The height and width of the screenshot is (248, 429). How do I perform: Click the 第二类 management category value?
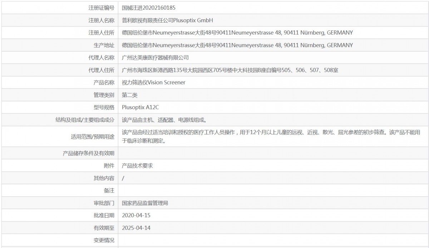tap(129, 95)
